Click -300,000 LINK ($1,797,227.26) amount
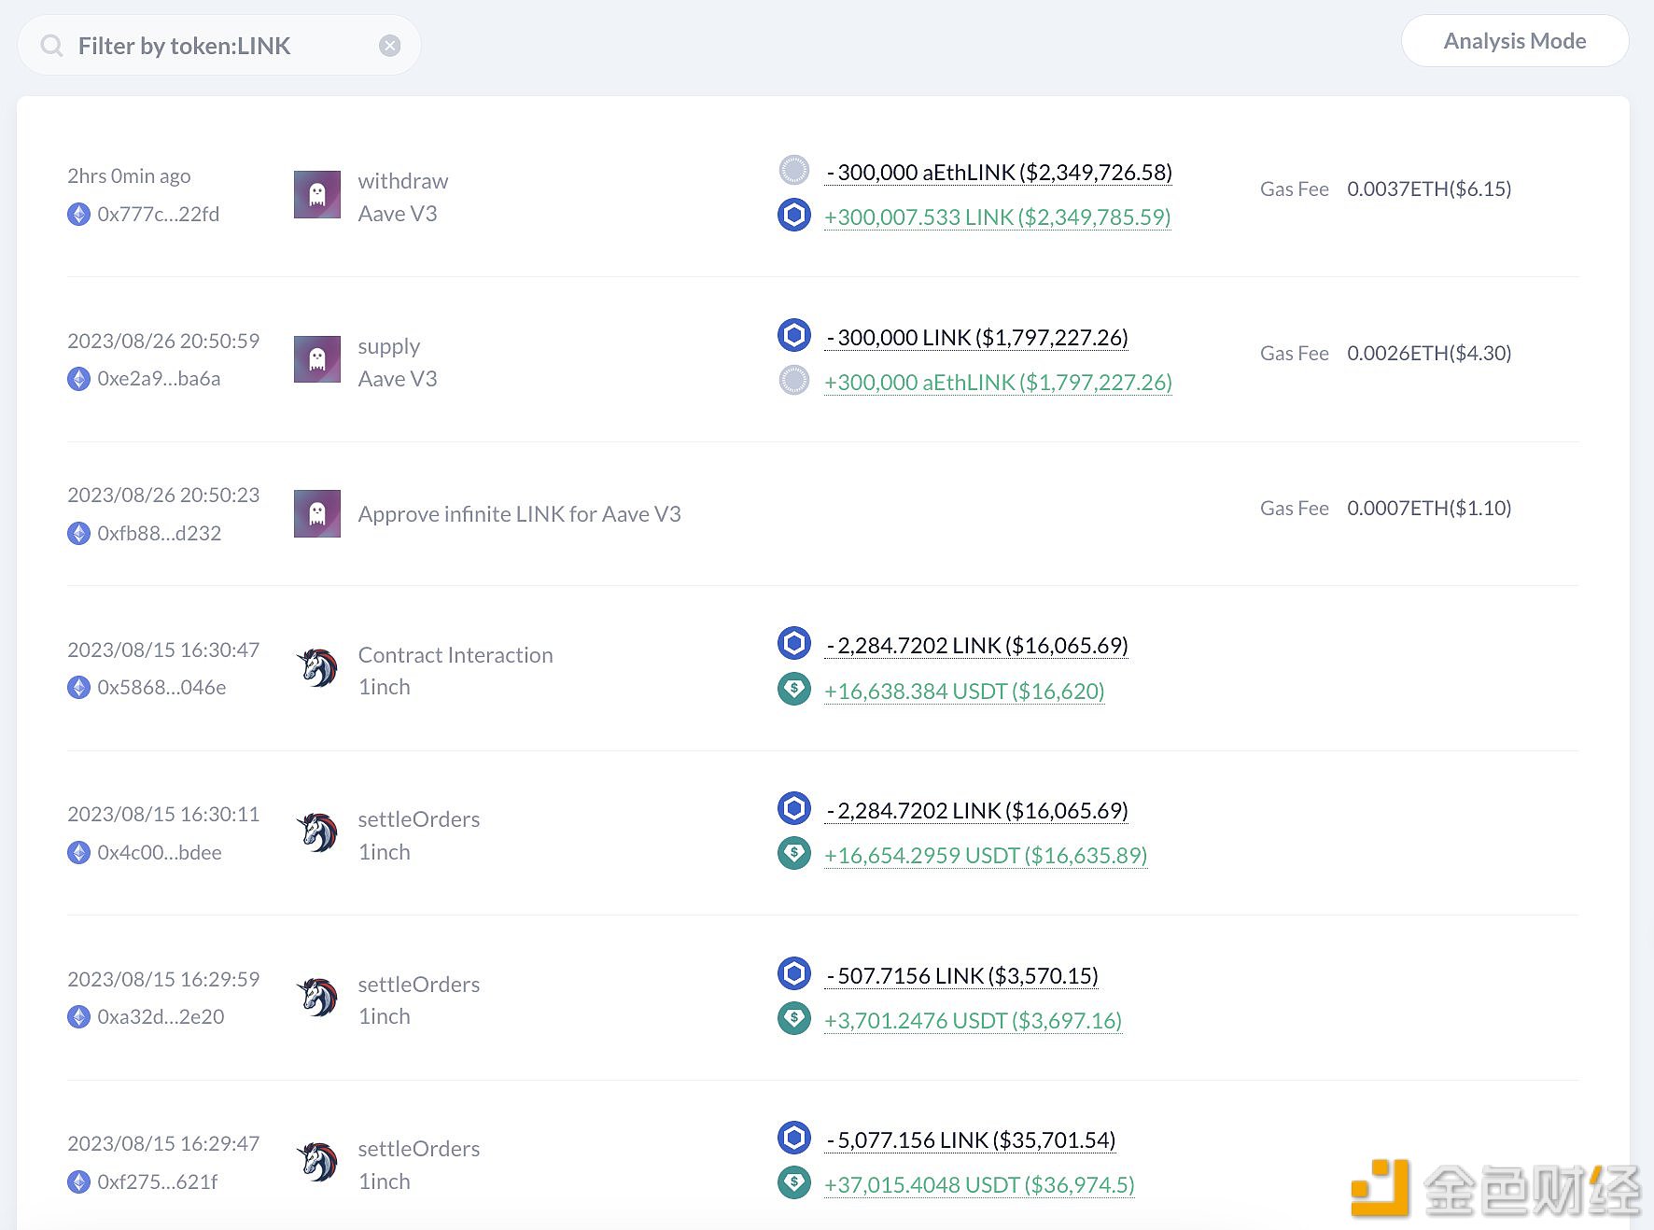 coord(977,338)
